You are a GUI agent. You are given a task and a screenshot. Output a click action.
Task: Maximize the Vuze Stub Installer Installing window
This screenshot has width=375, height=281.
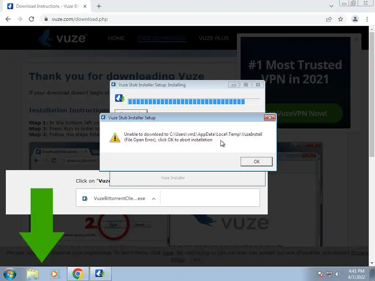coord(246,85)
